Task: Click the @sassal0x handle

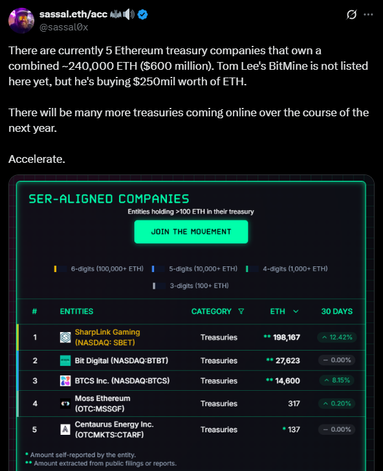Action: pyautogui.click(x=64, y=27)
